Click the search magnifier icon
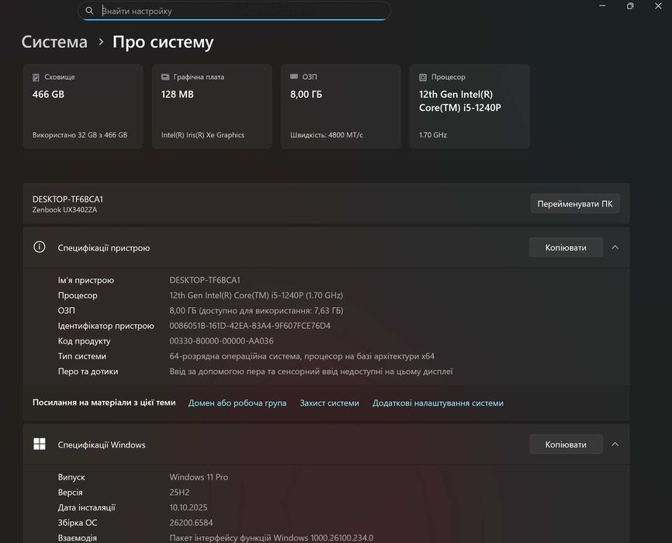This screenshot has height=543, width=672. click(89, 11)
